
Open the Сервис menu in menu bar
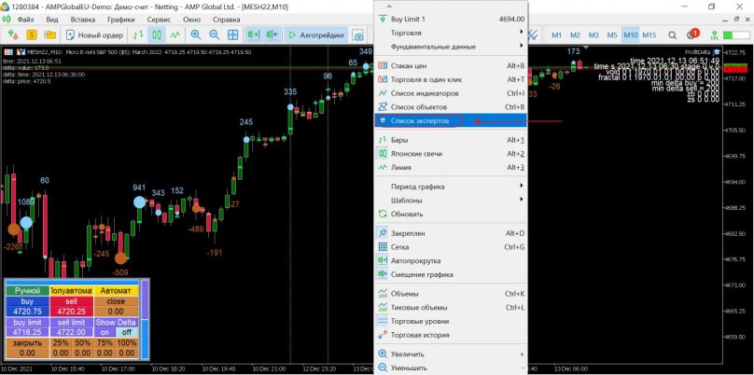159,19
